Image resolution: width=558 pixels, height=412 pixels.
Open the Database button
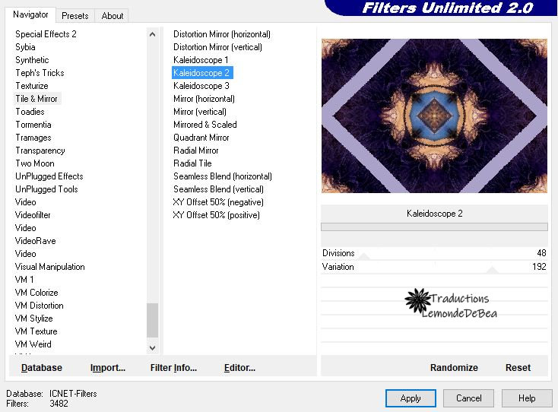click(42, 367)
